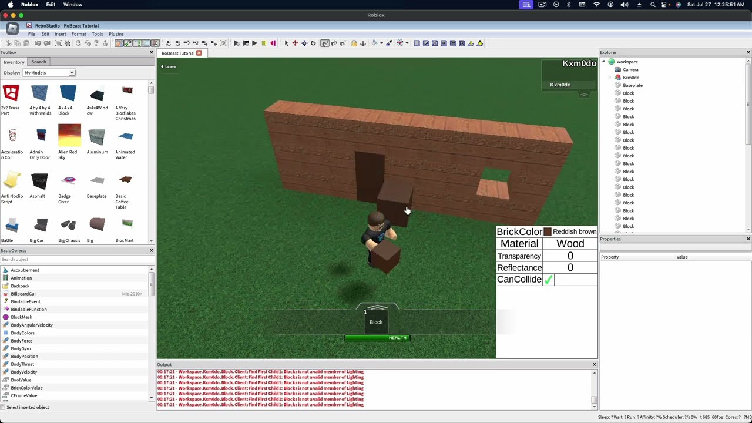This screenshot has width=752, height=423.
Task: Switch to the Search tab in Toolbox
Action: coord(39,62)
